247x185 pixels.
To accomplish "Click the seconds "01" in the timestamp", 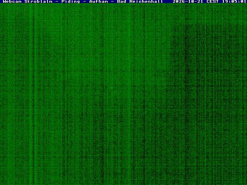I will click(243, 2).
